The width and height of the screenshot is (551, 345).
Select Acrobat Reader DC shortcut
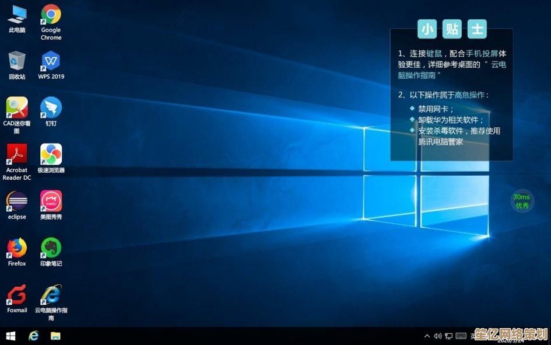17,162
